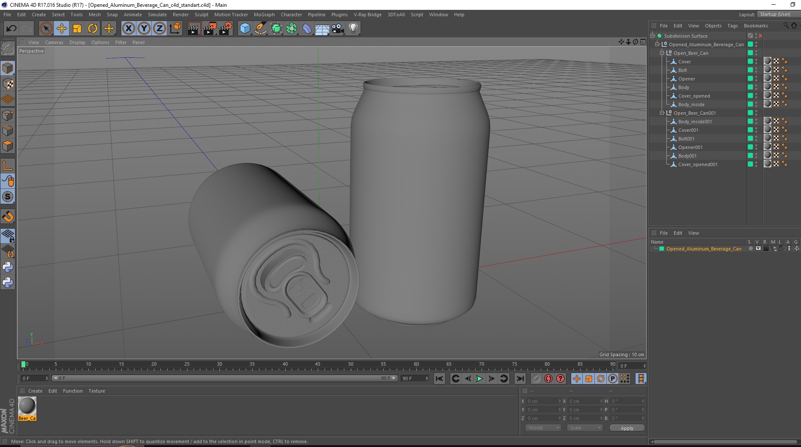Click Record Active Objects button

[x=536, y=378]
